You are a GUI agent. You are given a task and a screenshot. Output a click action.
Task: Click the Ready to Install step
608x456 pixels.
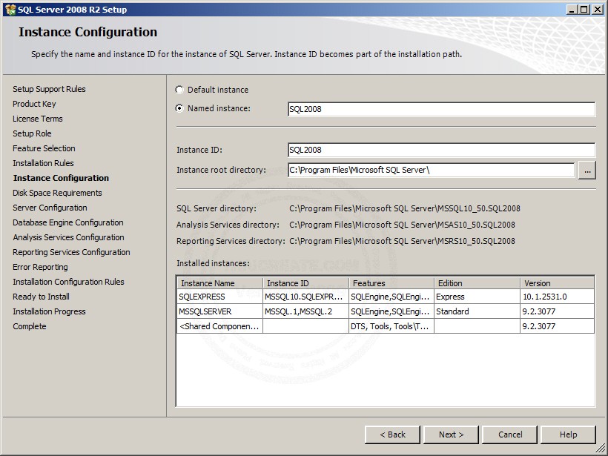[x=41, y=297]
